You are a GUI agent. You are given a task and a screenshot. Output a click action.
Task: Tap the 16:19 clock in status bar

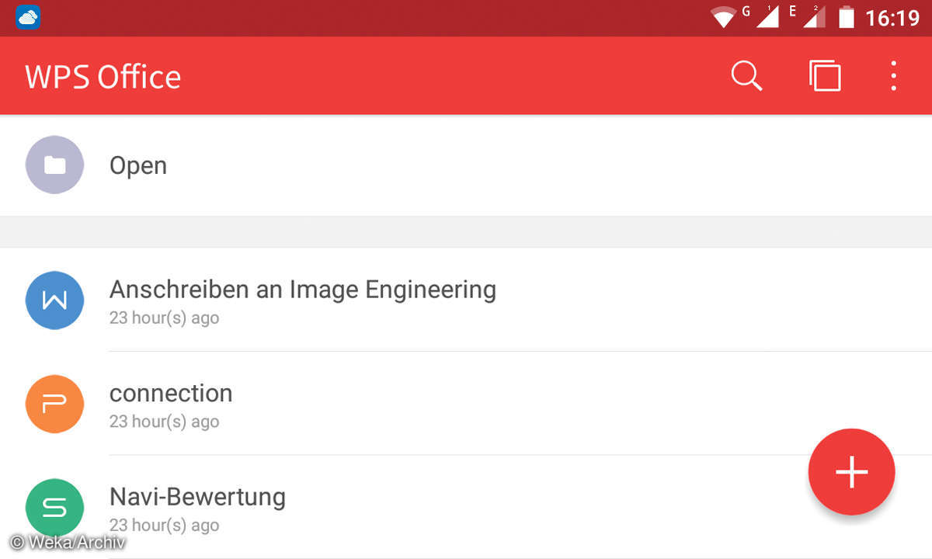click(x=892, y=17)
